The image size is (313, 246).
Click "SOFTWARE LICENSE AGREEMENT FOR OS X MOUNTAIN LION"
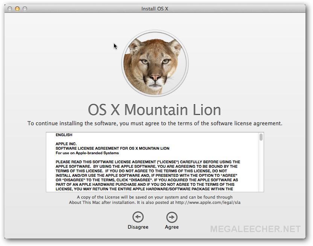click(112, 149)
